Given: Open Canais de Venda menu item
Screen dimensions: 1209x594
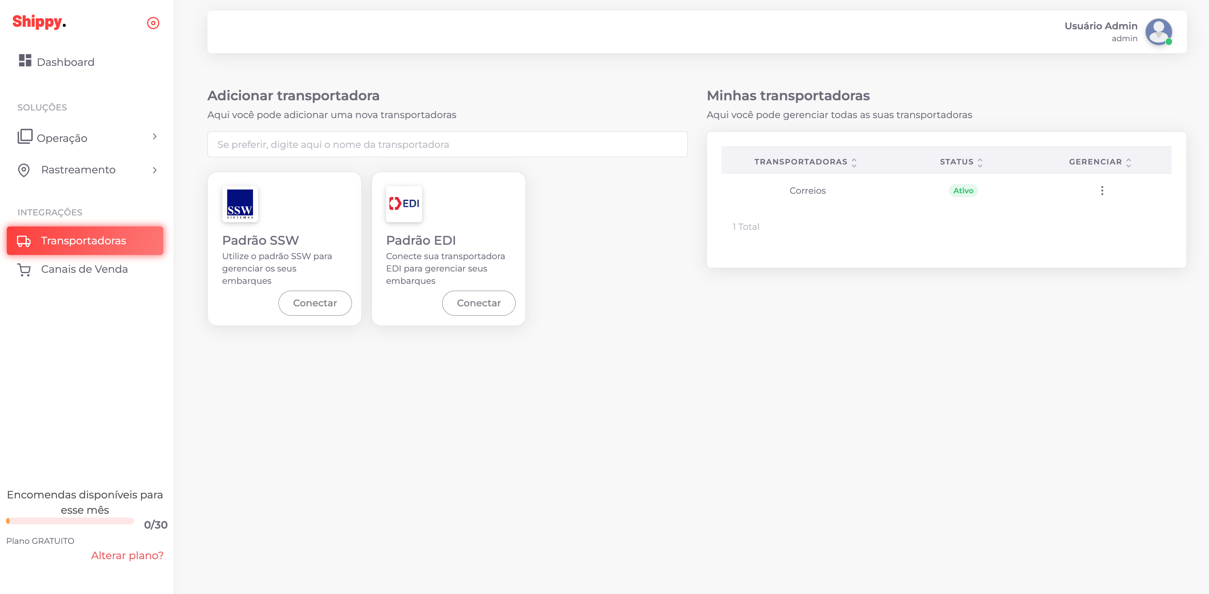Looking at the screenshot, I should click(84, 269).
